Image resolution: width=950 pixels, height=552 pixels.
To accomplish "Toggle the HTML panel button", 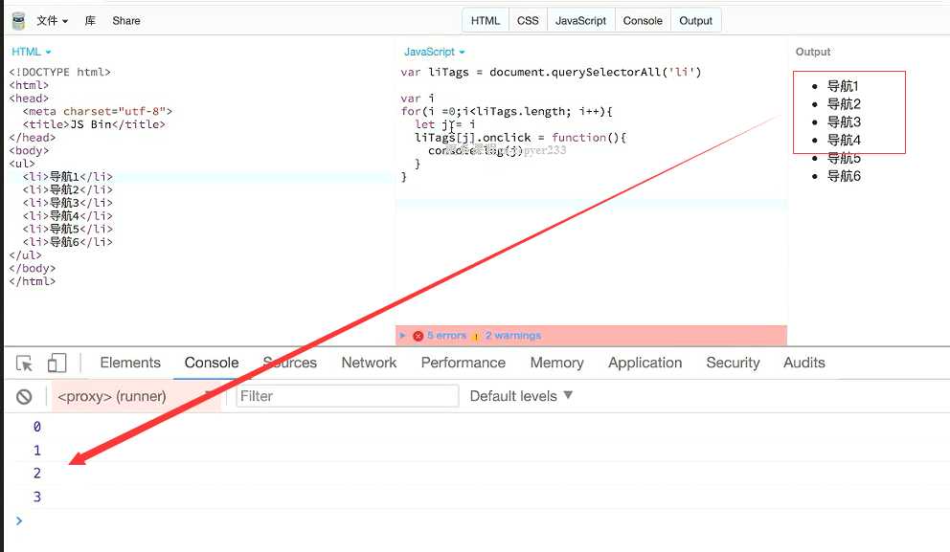I will point(486,21).
